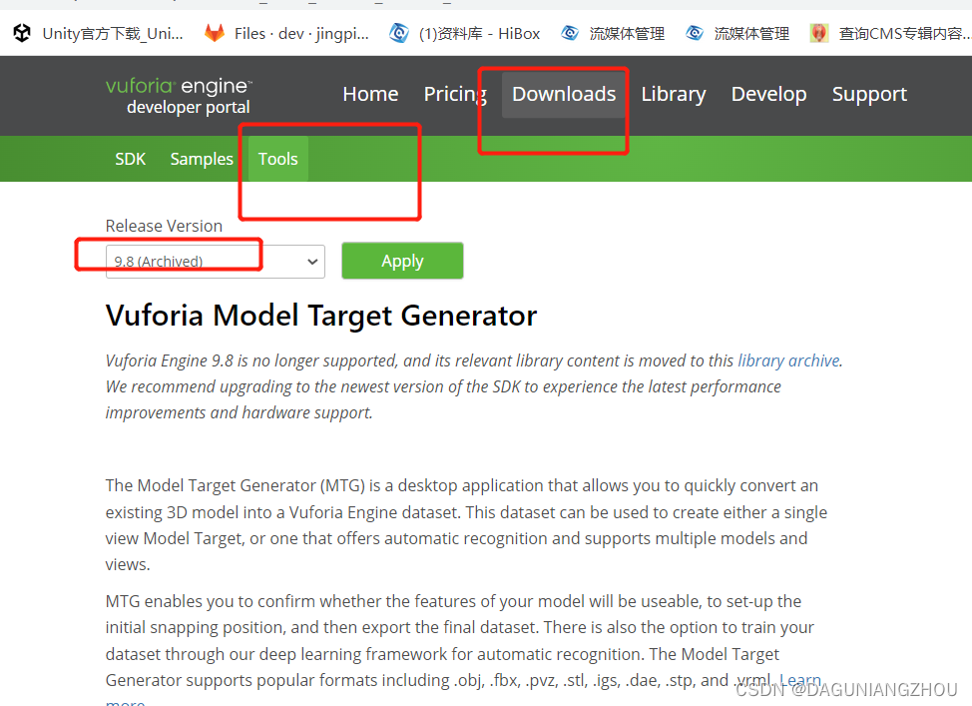
Task: Click the Release Version label
Action: pyautogui.click(x=164, y=226)
